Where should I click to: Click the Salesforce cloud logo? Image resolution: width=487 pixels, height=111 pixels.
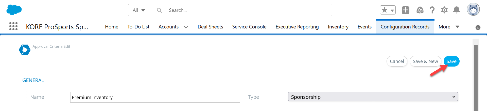coord(14,10)
